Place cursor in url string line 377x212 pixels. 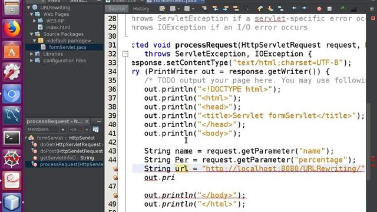(x=249, y=169)
